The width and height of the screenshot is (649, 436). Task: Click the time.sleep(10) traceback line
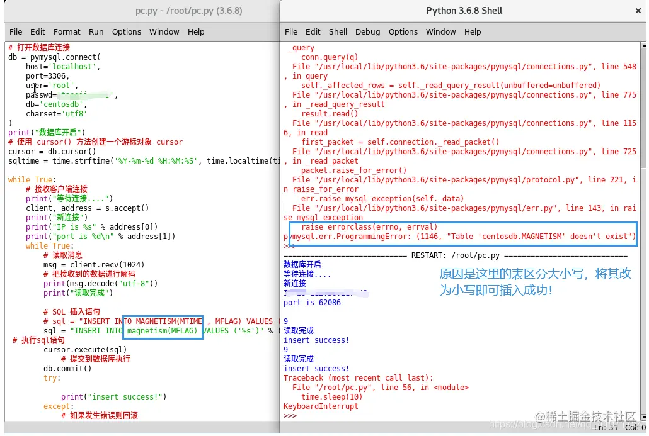(331, 397)
